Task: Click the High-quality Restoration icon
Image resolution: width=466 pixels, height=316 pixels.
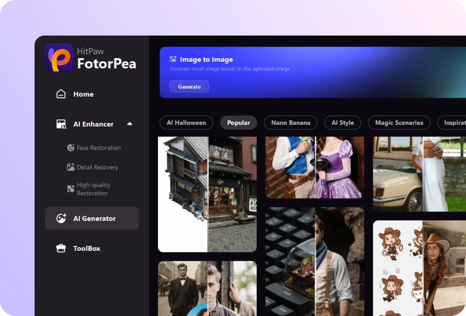Action: click(71, 189)
